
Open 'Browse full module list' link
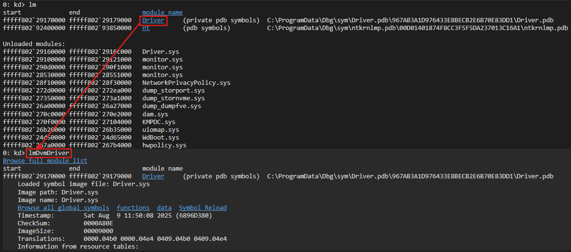tap(45, 161)
